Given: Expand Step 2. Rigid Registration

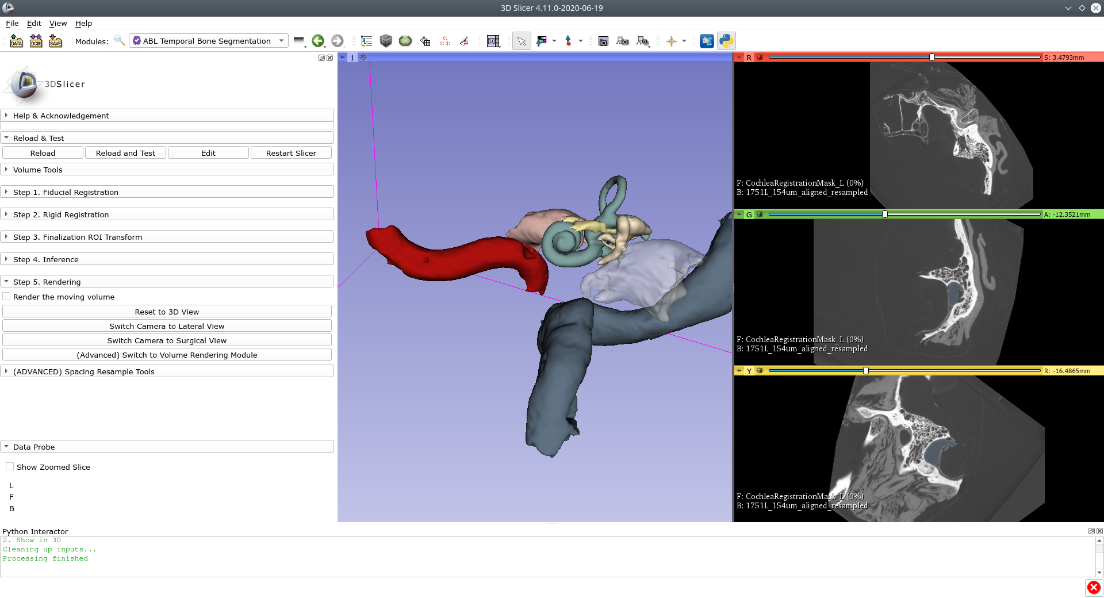Looking at the screenshot, I should [167, 214].
